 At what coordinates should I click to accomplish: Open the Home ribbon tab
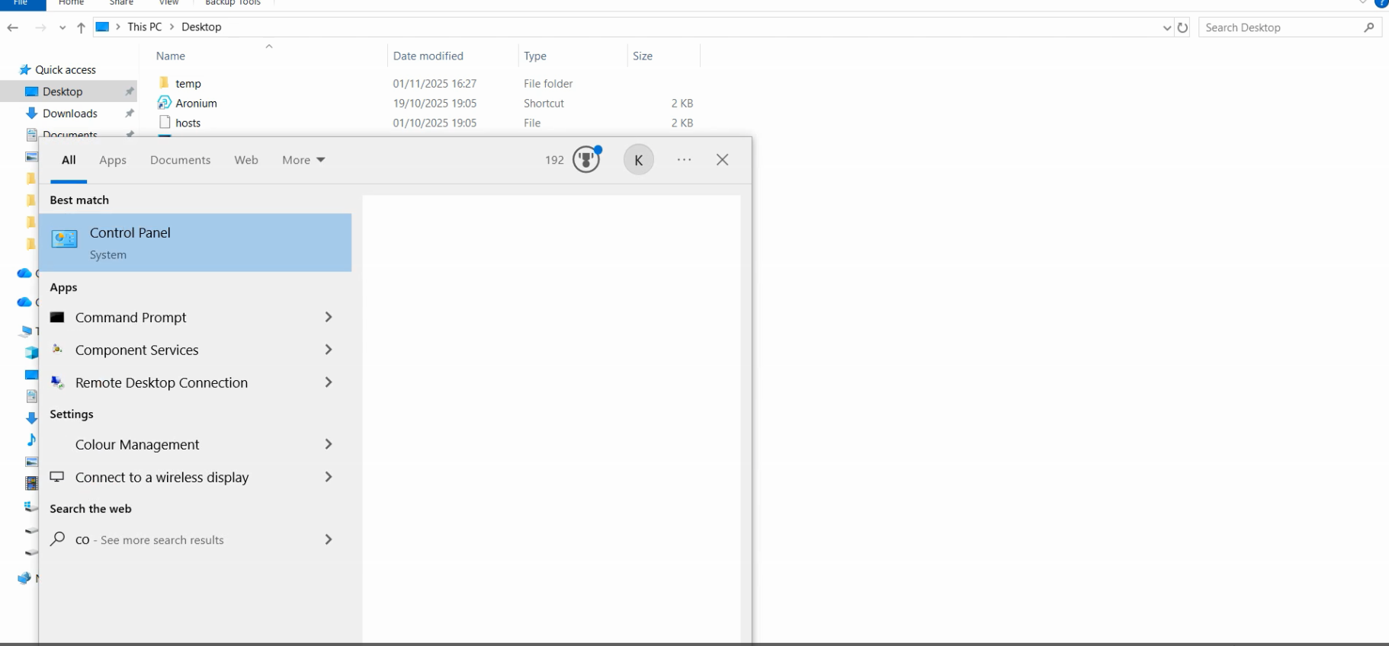coord(72,3)
